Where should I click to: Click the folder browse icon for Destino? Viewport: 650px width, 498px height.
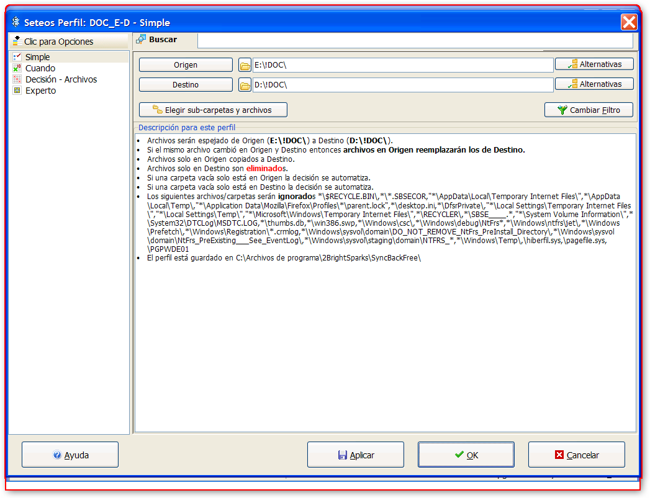pyautogui.click(x=245, y=85)
